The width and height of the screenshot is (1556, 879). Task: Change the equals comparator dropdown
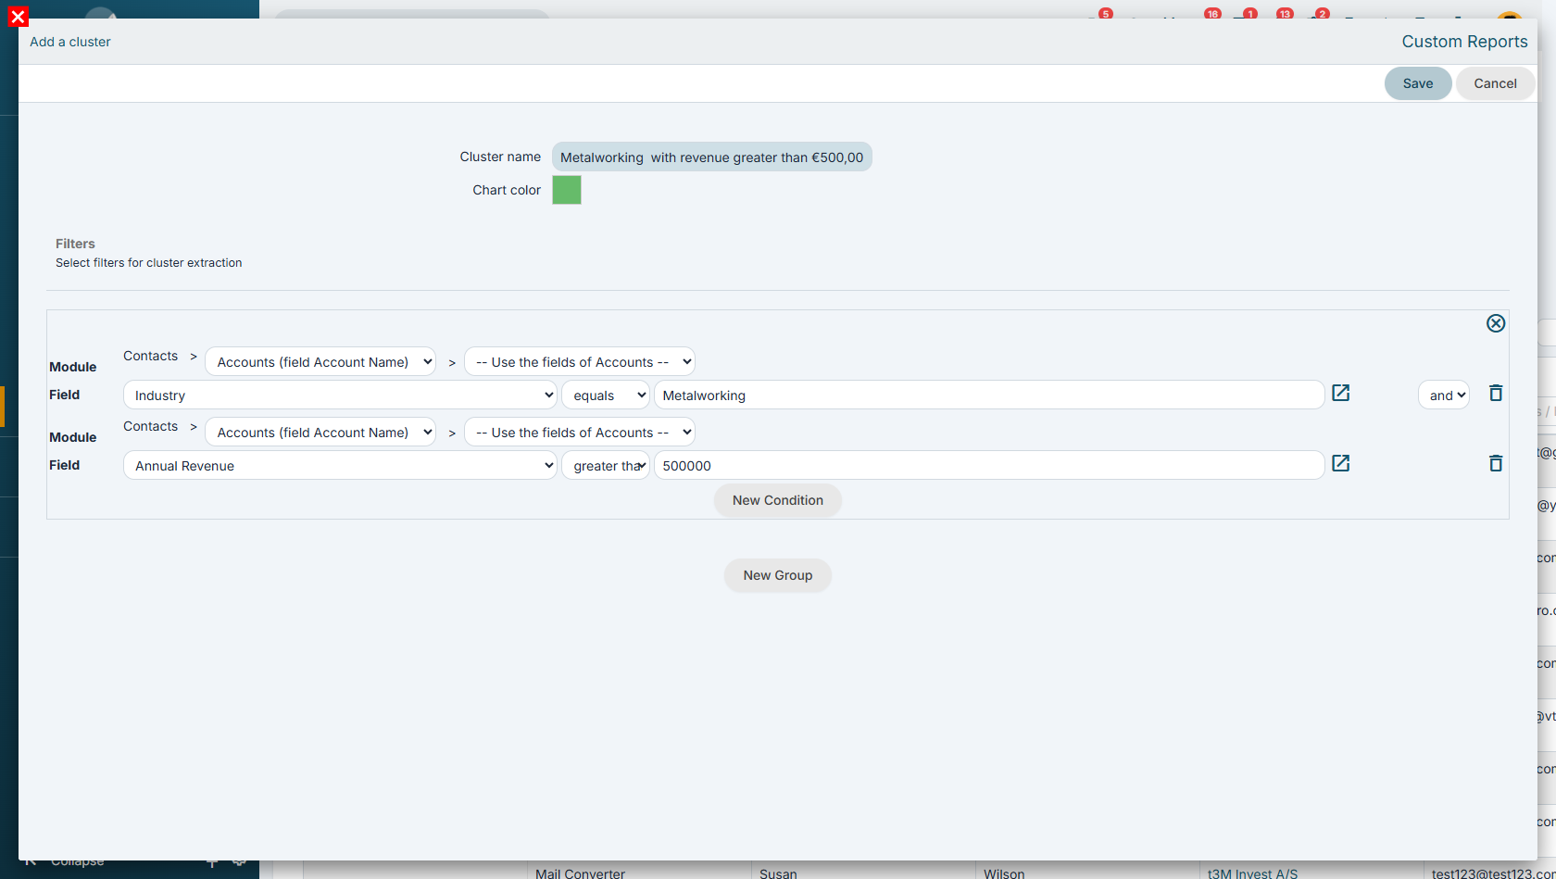pyautogui.click(x=606, y=396)
